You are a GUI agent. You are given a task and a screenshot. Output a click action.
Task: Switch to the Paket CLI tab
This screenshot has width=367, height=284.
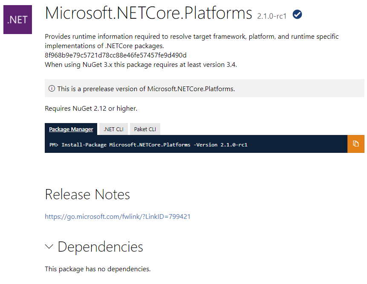pyautogui.click(x=145, y=129)
